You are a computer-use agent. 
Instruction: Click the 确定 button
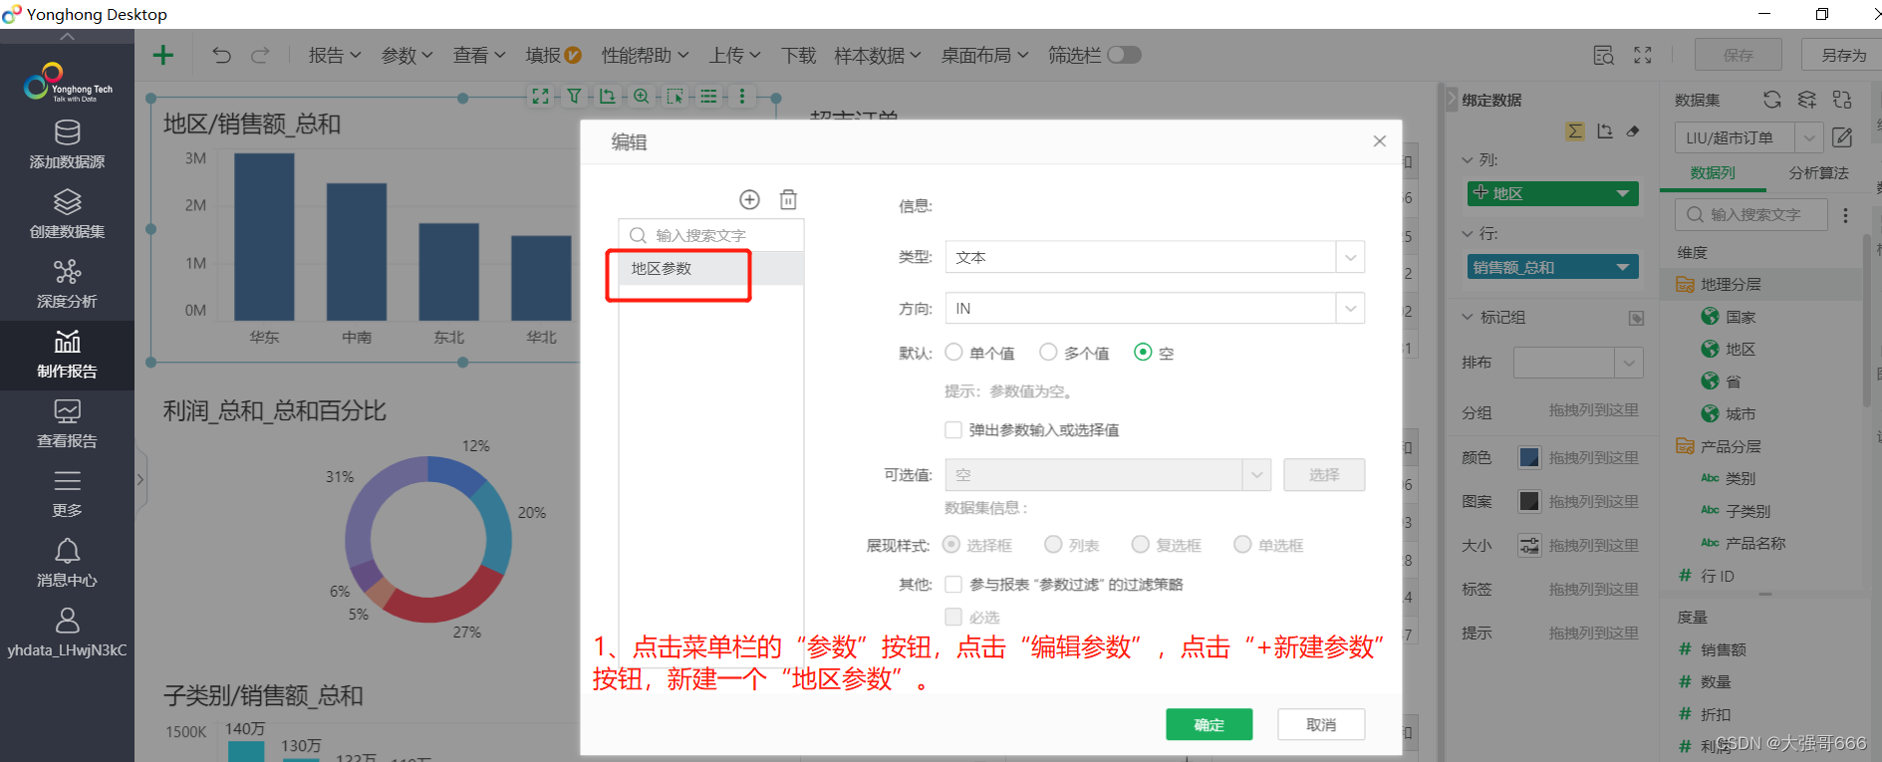[x=1210, y=724]
